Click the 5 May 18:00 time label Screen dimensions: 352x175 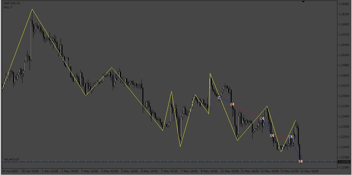pyautogui.click(x=130, y=171)
